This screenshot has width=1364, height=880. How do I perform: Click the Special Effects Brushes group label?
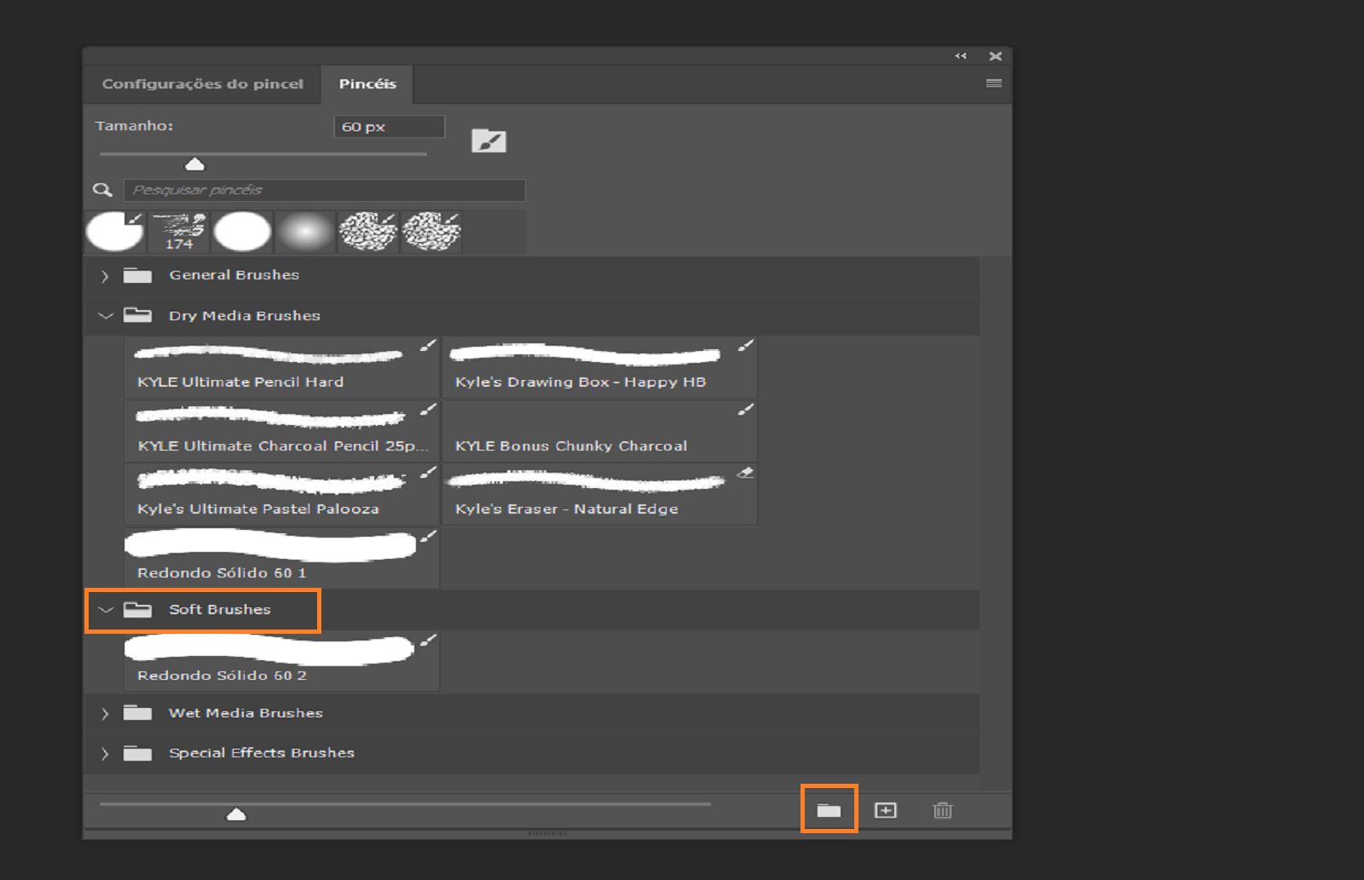point(262,753)
